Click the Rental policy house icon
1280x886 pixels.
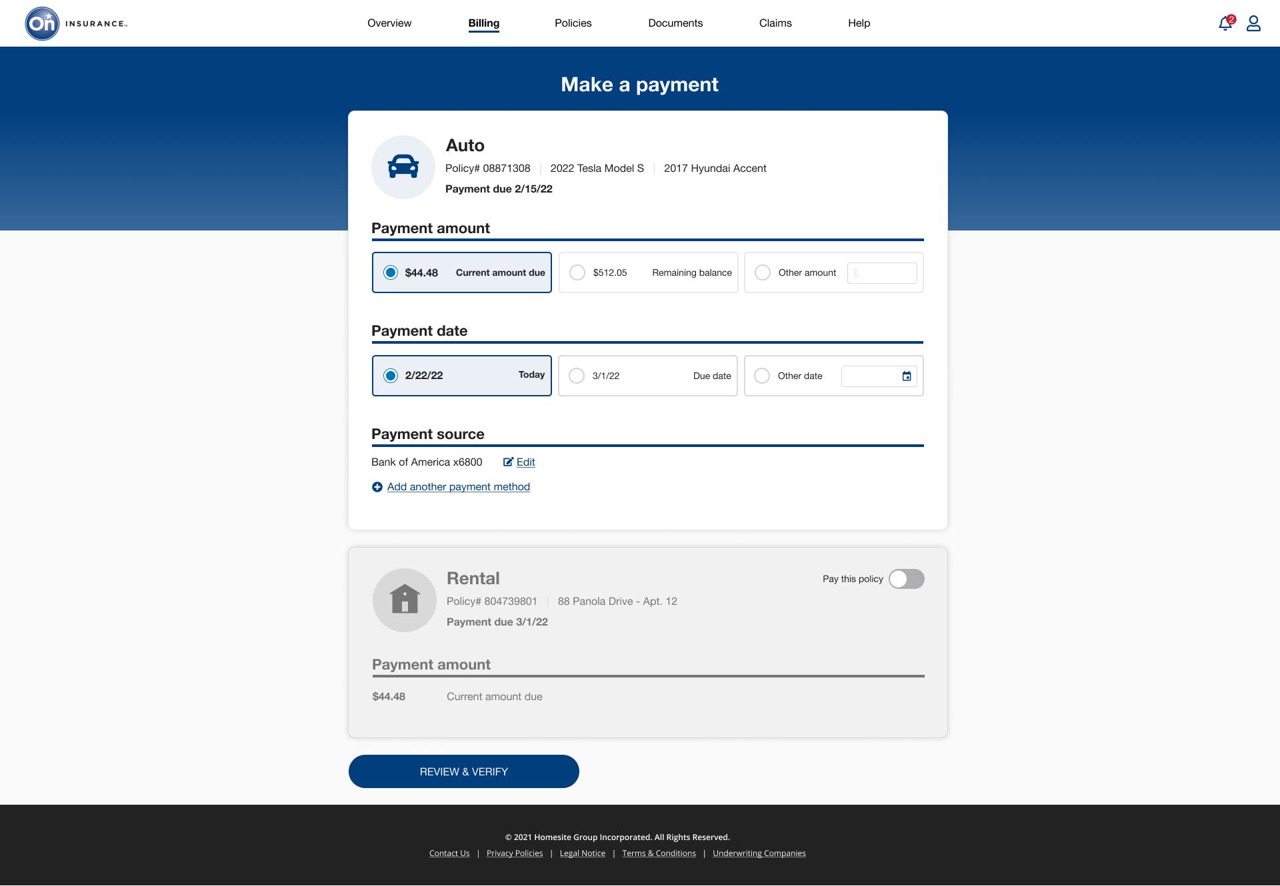pos(405,600)
